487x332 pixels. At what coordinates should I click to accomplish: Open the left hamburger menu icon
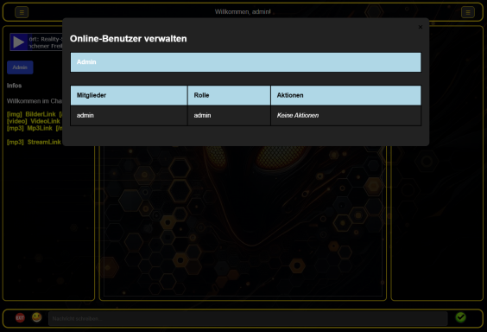(x=22, y=12)
